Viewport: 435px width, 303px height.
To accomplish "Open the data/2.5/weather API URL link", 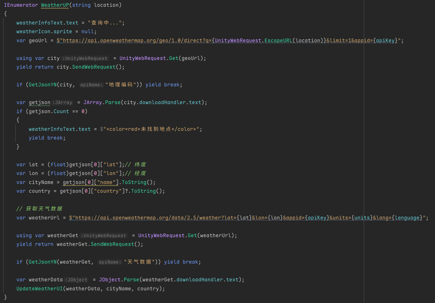I will [x=152, y=218].
